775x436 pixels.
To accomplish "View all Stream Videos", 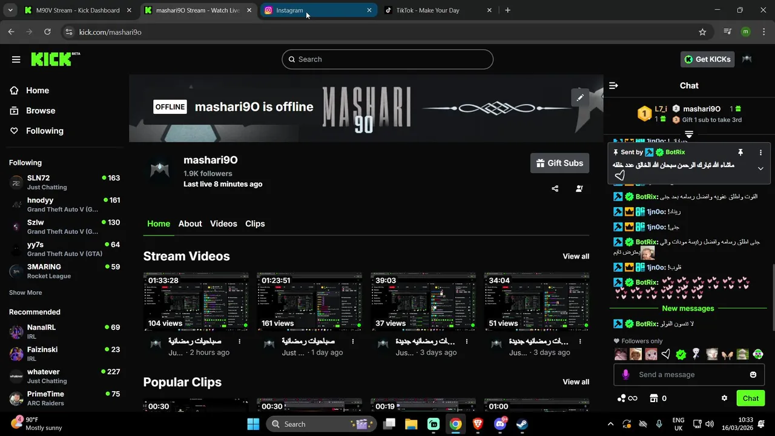I will pyautogui.click(x=576, y=256).
